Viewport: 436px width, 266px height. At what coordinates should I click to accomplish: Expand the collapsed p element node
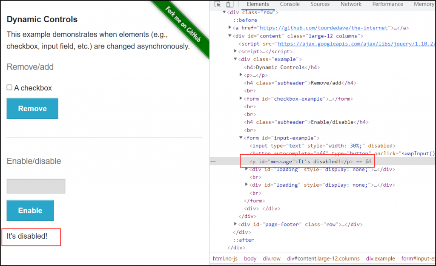241,75
